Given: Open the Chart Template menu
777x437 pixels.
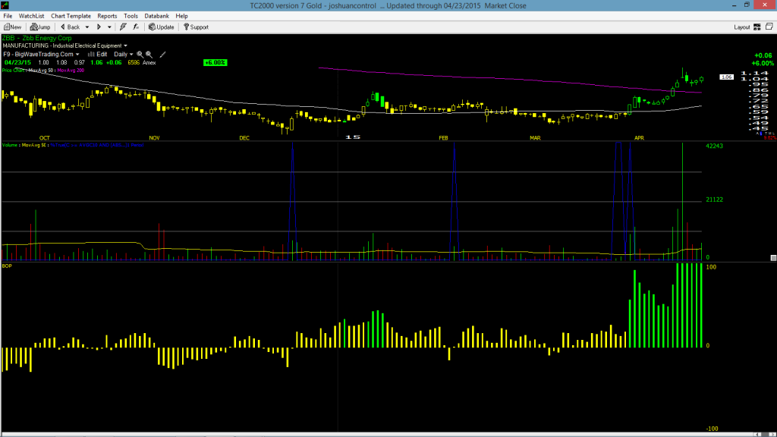Looking at the screenshot, I should point(71,17).
